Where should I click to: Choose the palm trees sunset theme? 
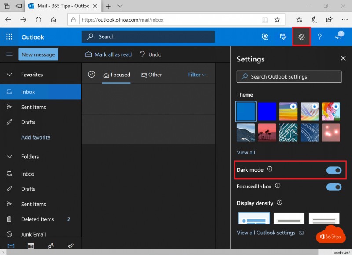pos(267,133)
